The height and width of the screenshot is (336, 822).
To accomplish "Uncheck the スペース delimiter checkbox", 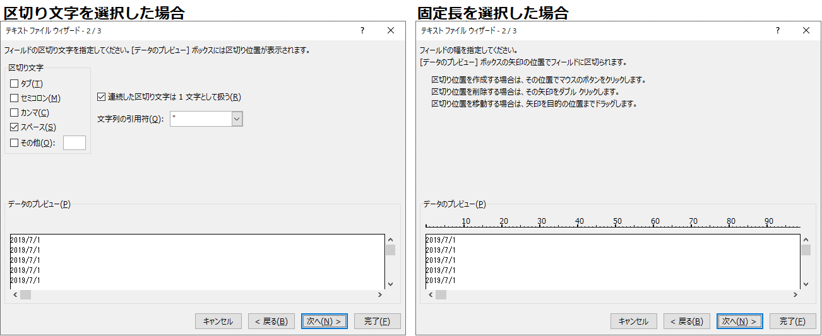I will [15, 127].
